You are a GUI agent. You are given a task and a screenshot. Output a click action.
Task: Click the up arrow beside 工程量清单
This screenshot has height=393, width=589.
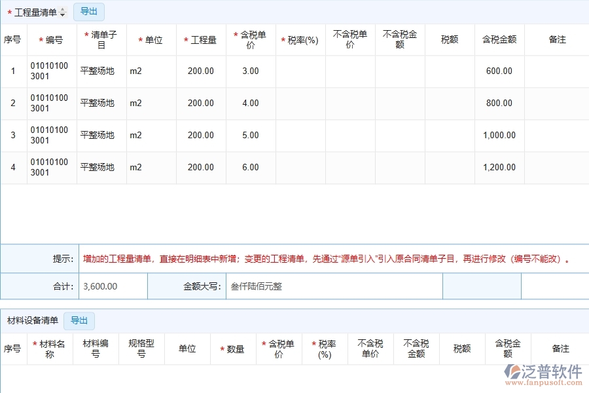(x=62, y=9)
